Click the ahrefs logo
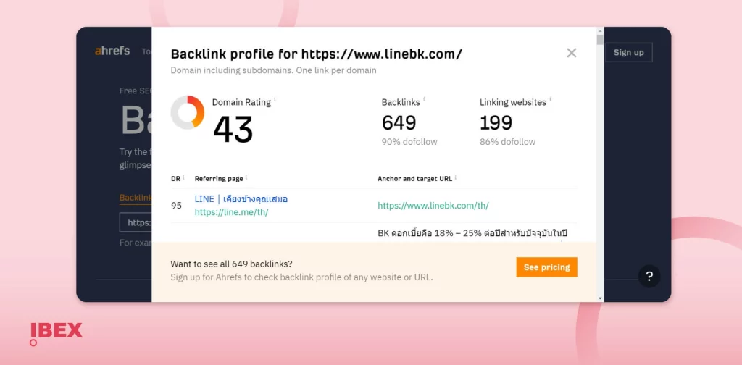Image resolution: width=742 pixels, height=365 pixels. pyautogui.click(x=112, y=51)
